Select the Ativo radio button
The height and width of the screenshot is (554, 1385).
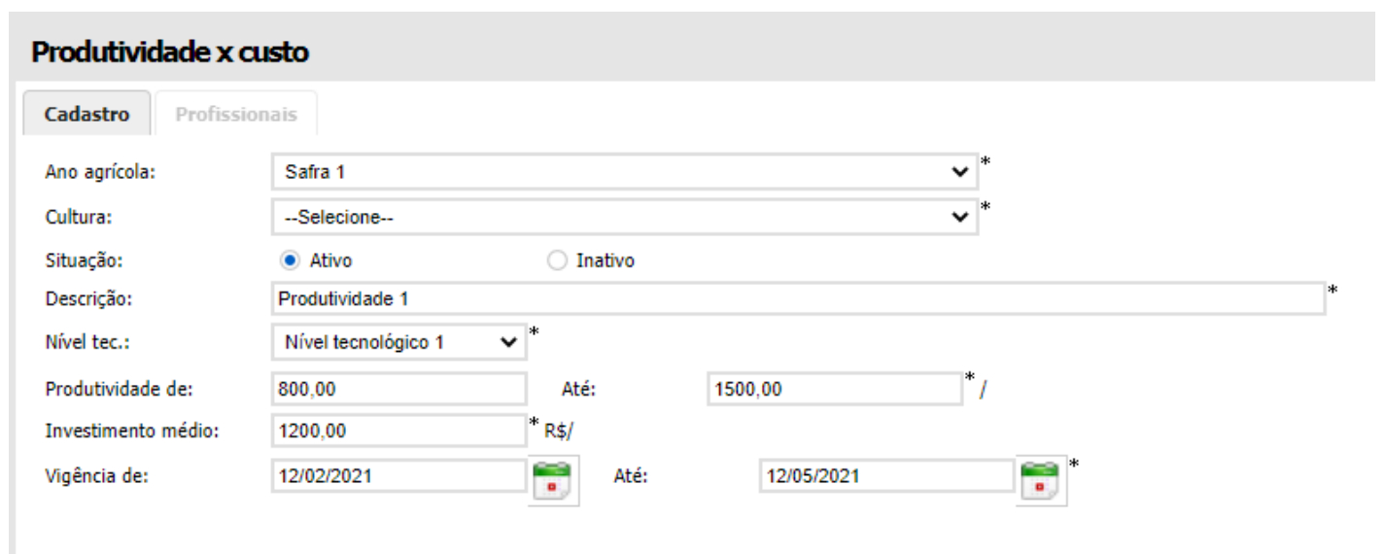(x=288, y=260)
